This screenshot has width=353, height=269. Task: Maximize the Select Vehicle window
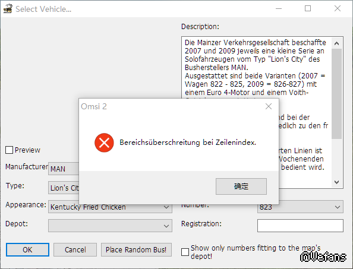308,8
